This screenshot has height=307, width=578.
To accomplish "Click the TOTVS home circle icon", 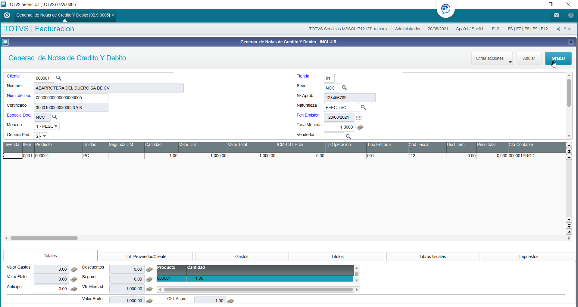I will pos(7,15).
